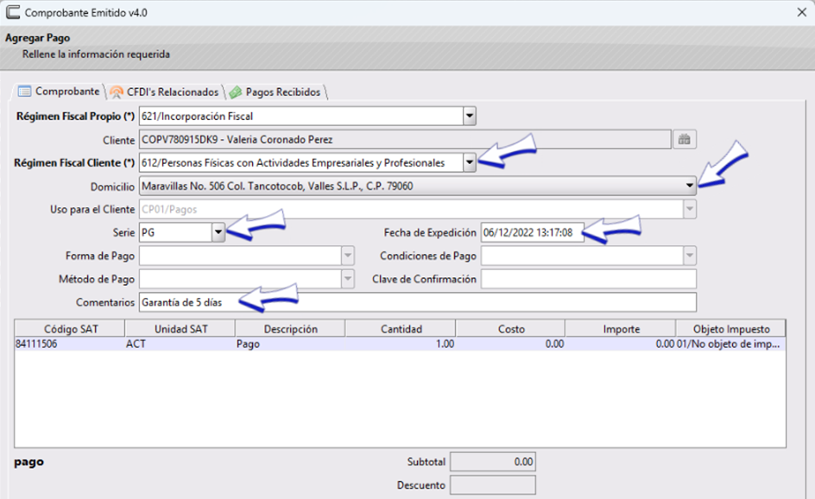
Task: Select the '01/No objeto de imp...' cell
Action: [730, 344]
